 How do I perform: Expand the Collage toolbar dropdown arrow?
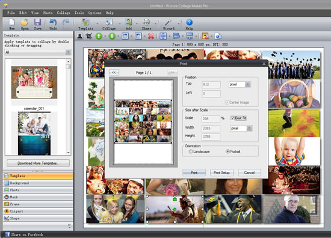click(120, 23)
